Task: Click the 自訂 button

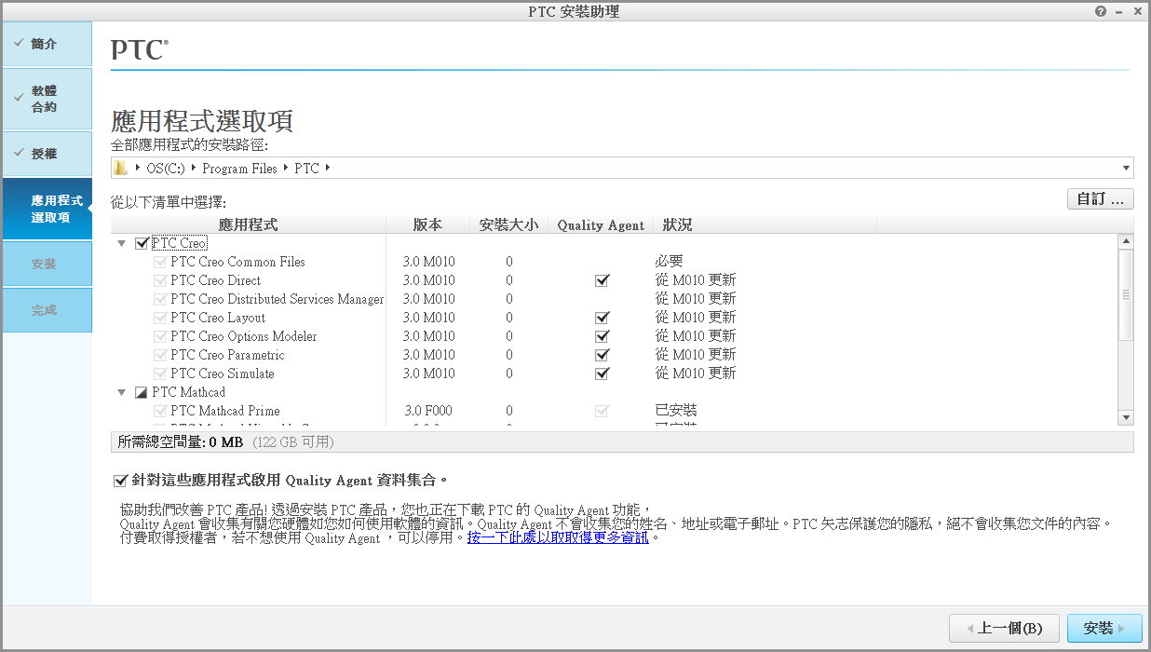Action: click(x=1100, y=198)
